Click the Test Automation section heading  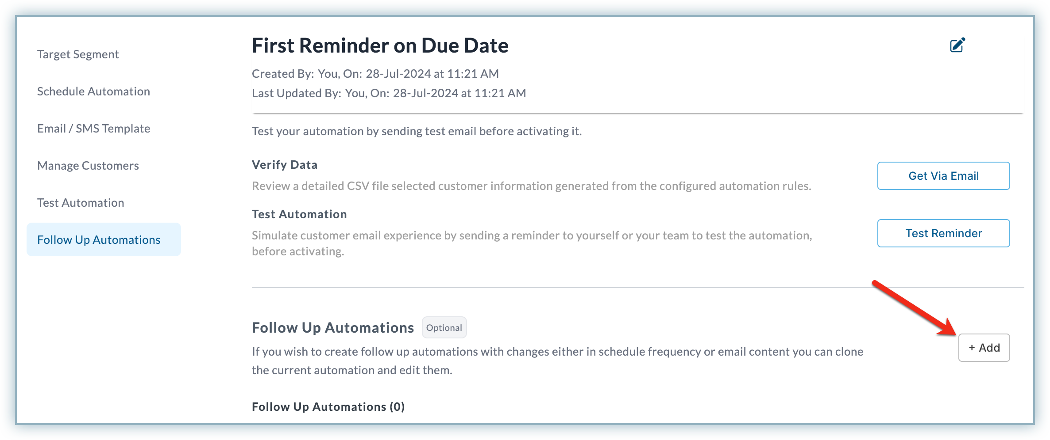coord(299,214)
